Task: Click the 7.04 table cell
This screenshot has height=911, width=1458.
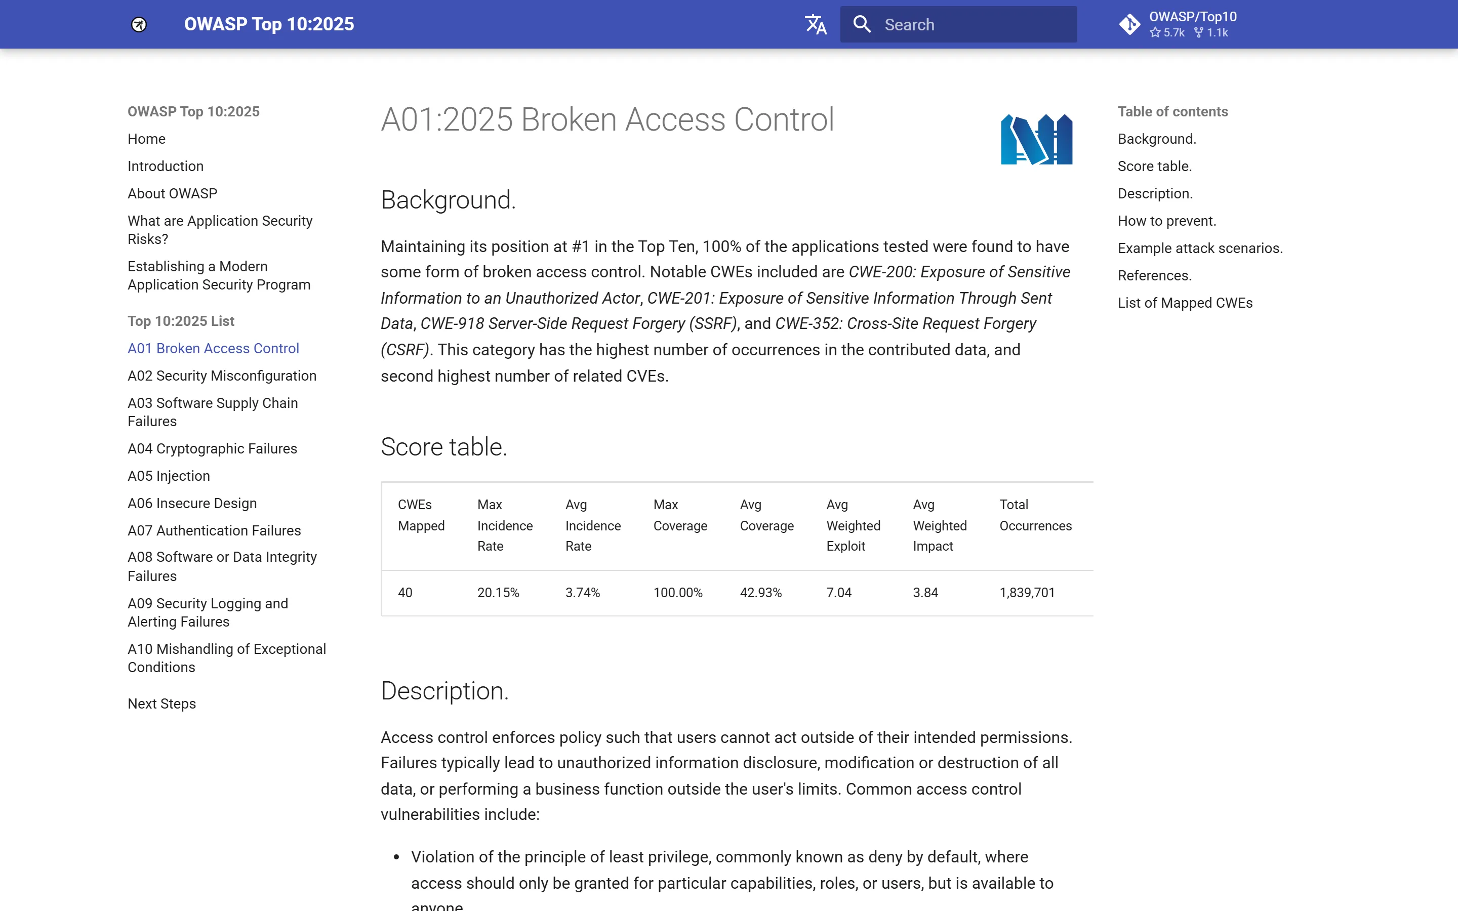Action: 839,593
